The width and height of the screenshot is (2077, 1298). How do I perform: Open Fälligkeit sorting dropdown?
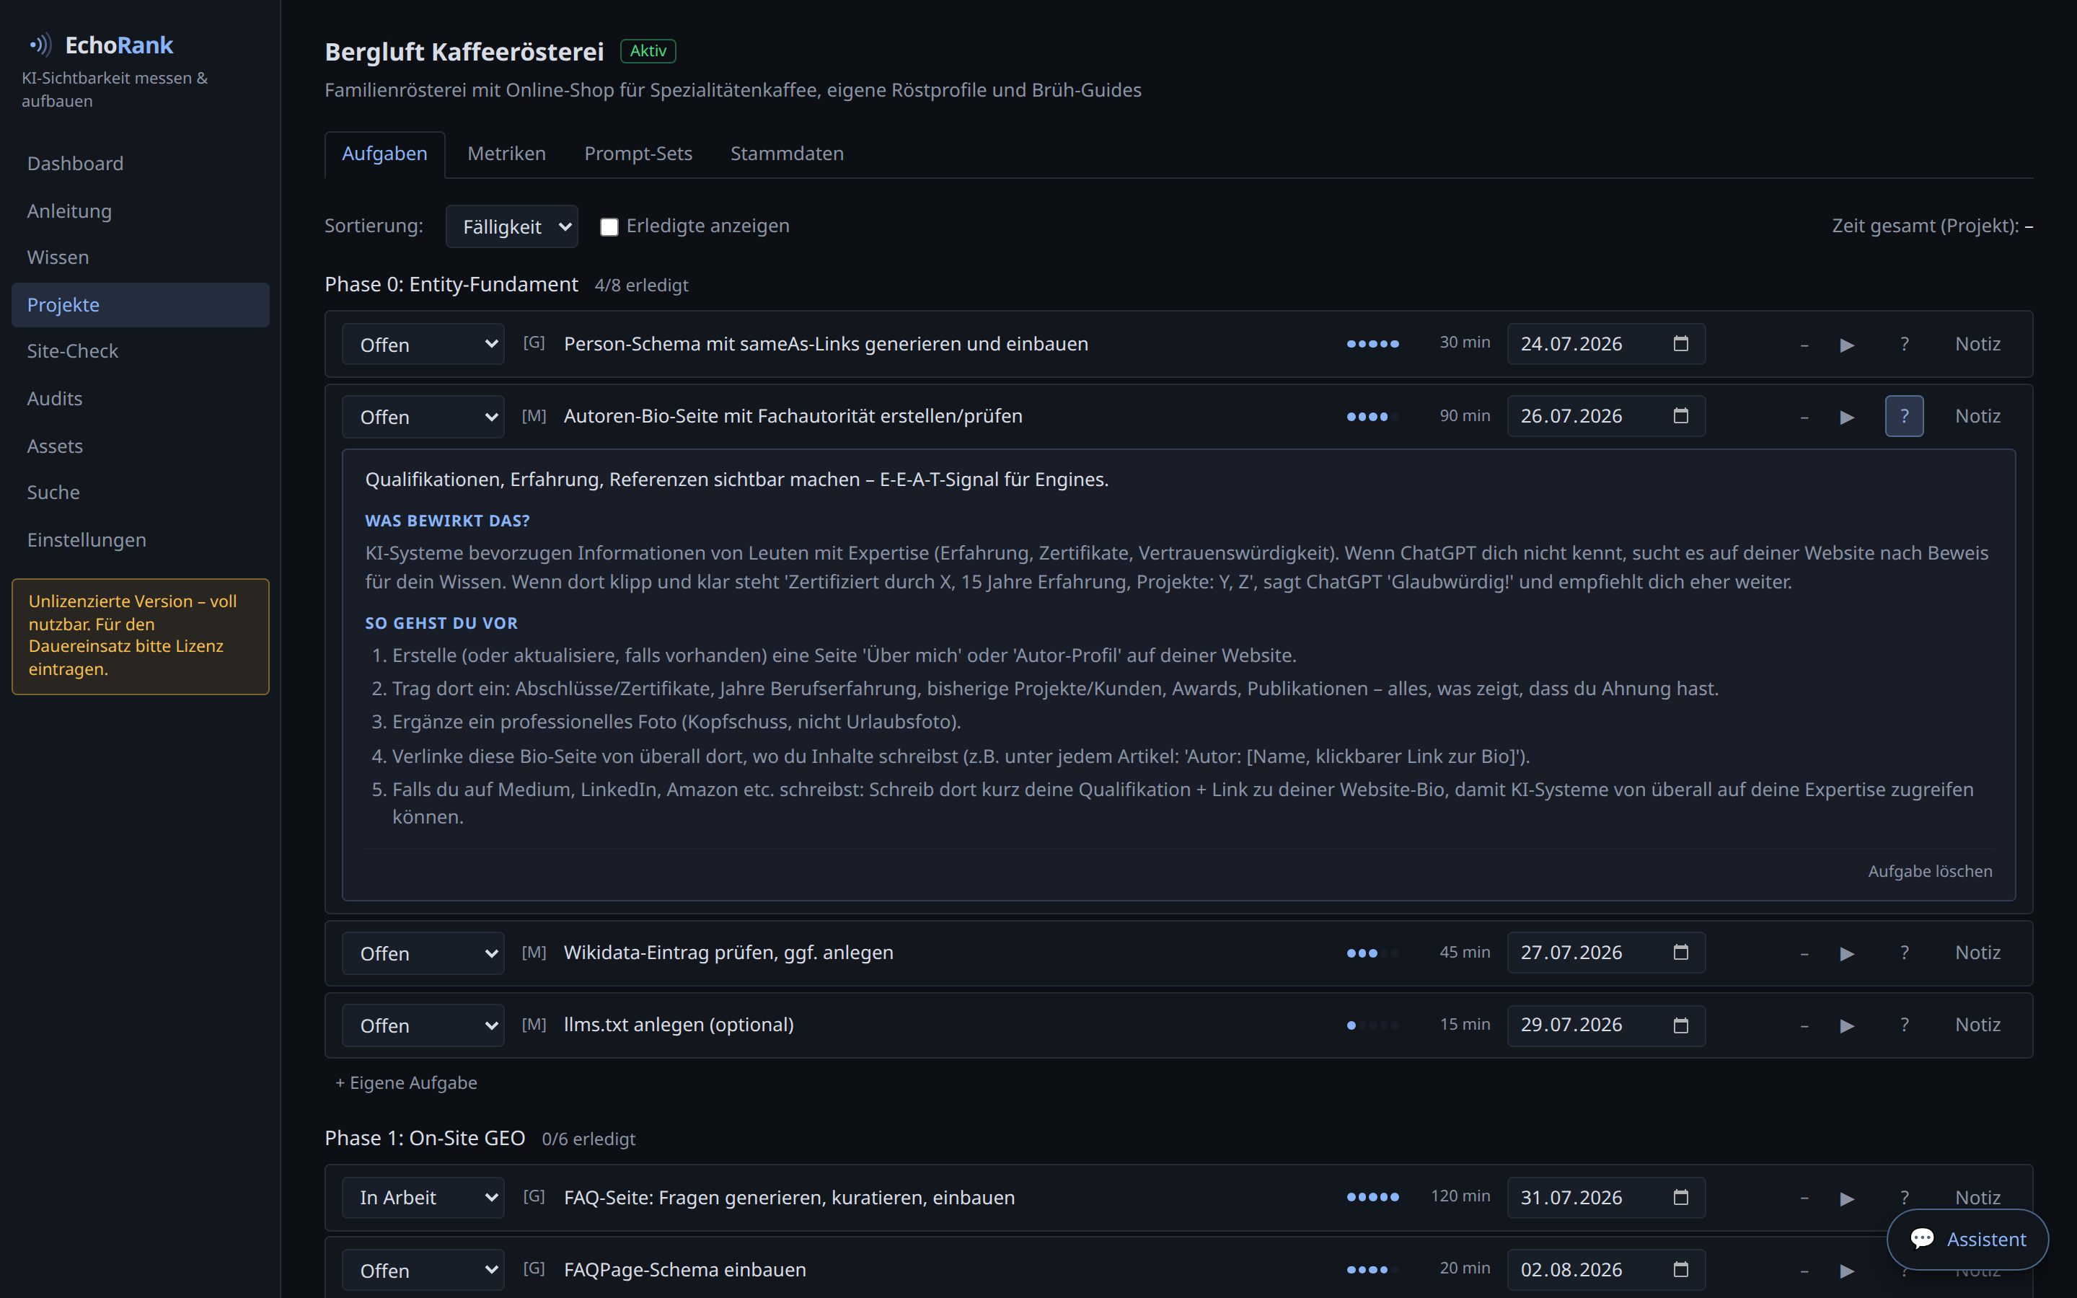511,226
